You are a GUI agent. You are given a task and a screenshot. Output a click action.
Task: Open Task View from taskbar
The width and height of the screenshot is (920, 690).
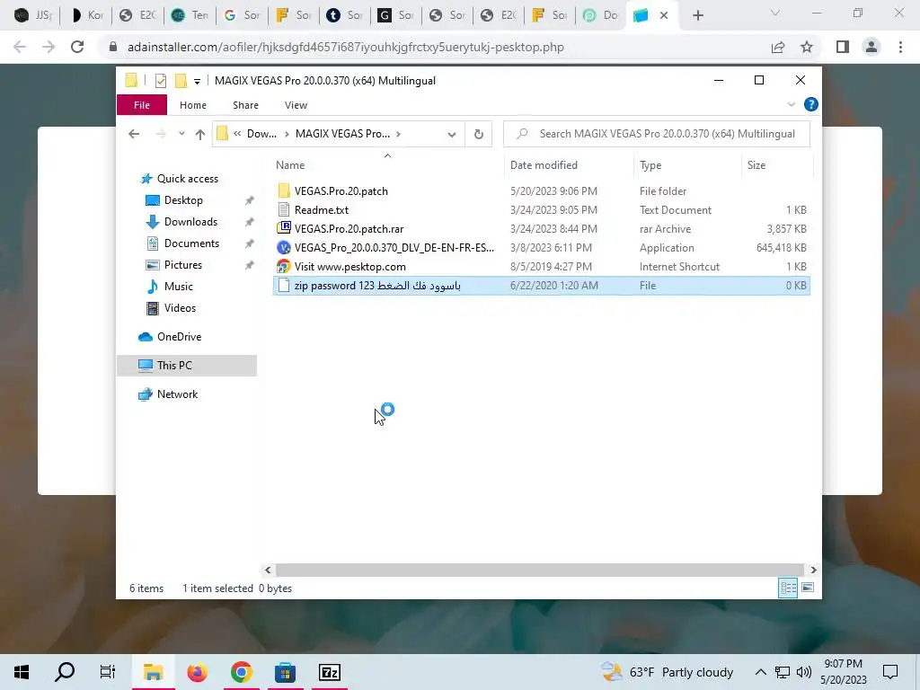pyautogui.click(x=108, y=672)
